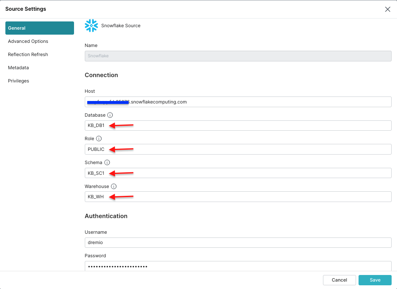
Task: Focus the Password field
Action: click(238, 266)
